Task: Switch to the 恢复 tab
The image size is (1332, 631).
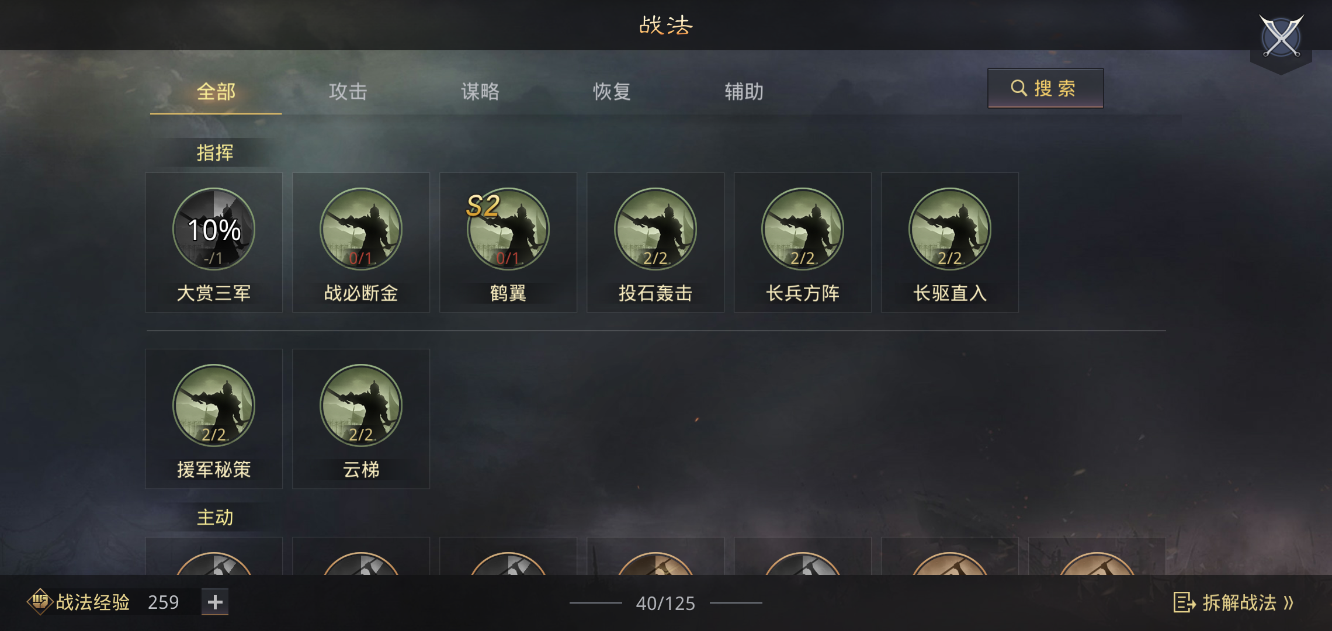Action: click(x=612, y=92)
